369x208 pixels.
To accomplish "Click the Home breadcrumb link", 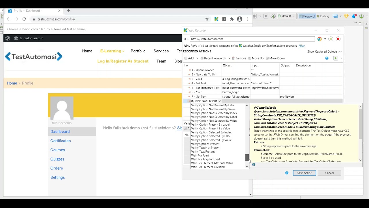I will click(x=12, y=83).
